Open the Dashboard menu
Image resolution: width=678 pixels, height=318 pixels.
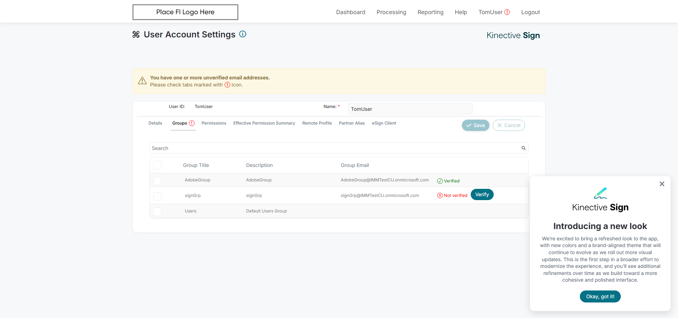click(x=351, y=12)
